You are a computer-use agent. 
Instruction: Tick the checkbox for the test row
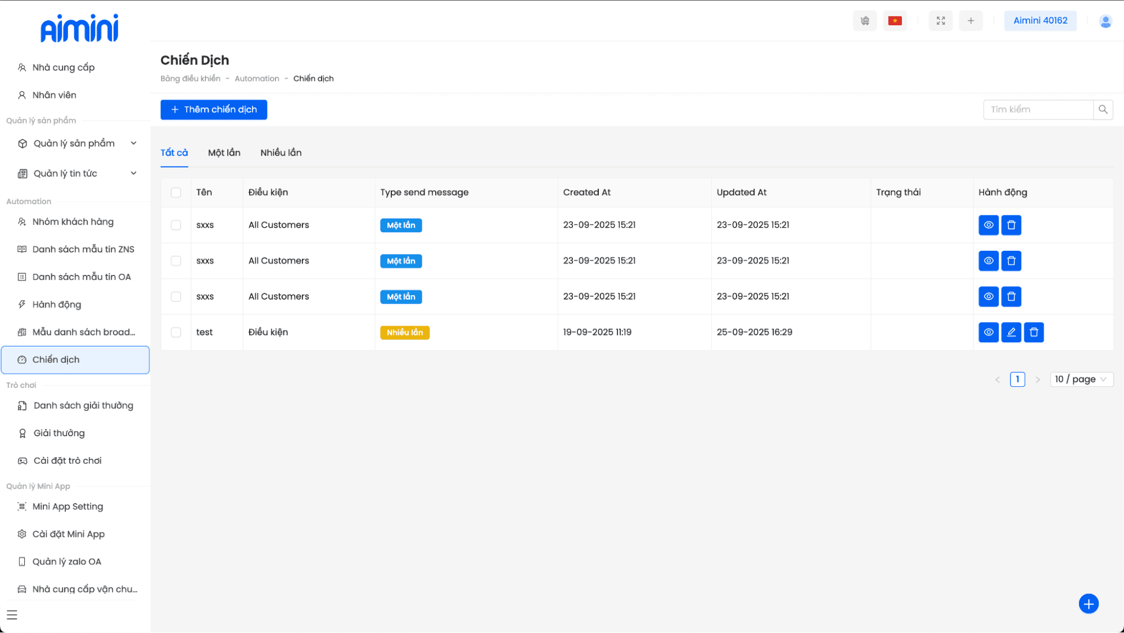pos(176,332)
